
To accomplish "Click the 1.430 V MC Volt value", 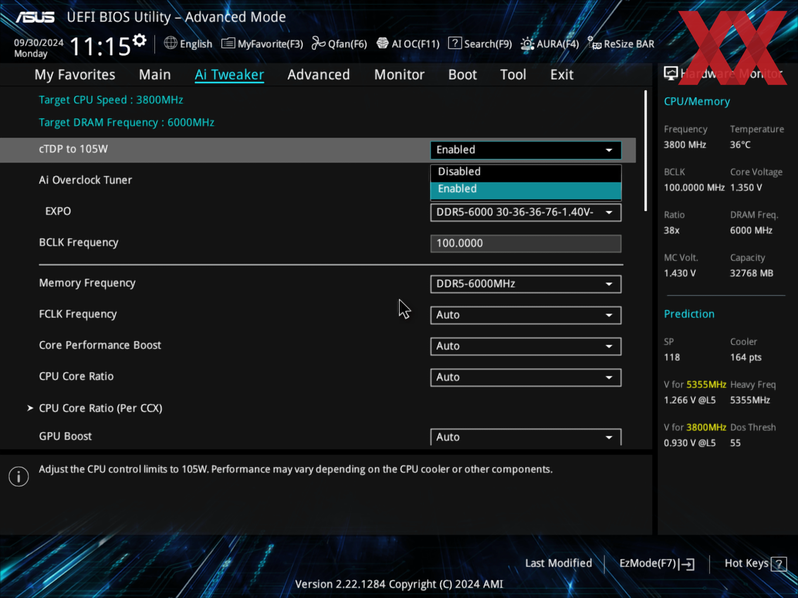I will coord(680,273).
